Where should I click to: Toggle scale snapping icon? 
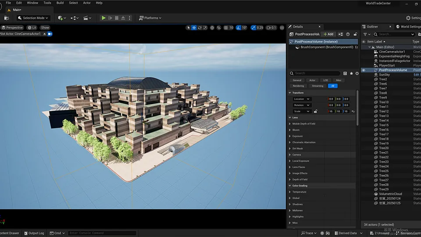[x=253, y=28]
